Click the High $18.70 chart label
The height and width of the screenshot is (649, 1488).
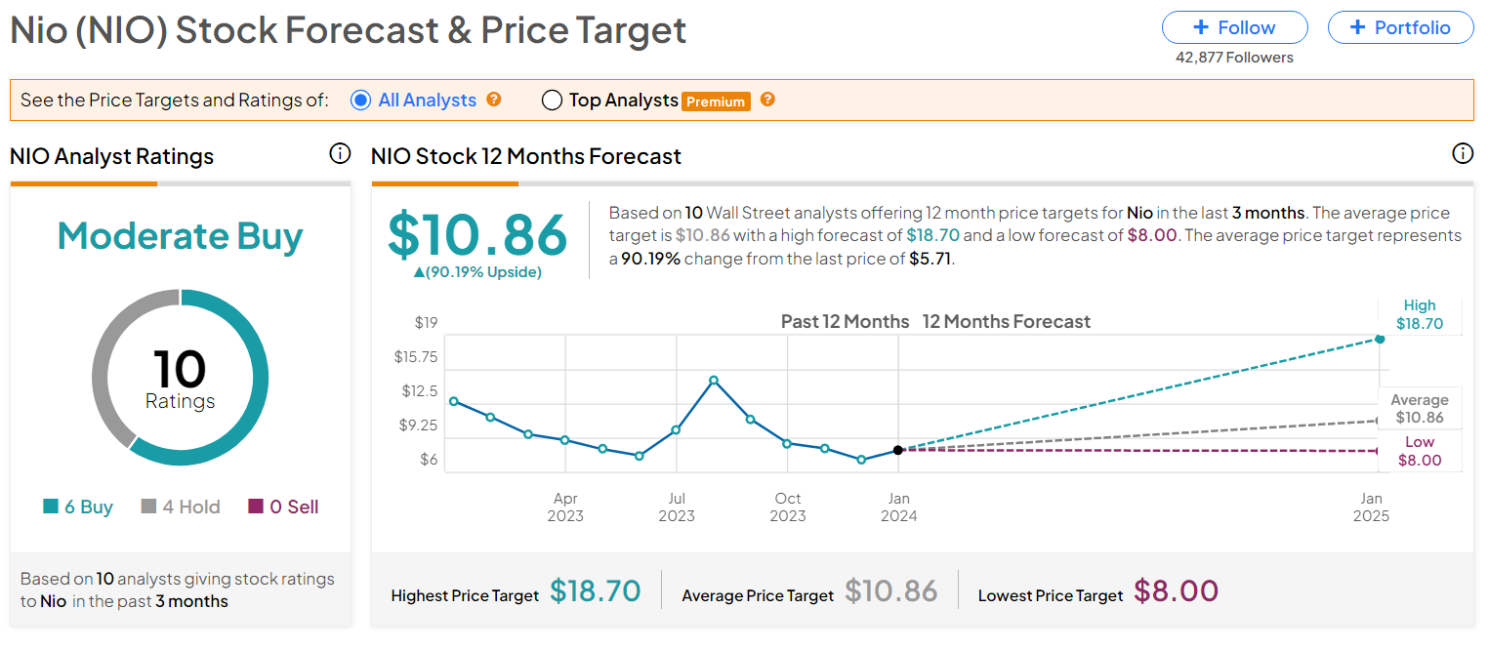[x=1420, y=314]
